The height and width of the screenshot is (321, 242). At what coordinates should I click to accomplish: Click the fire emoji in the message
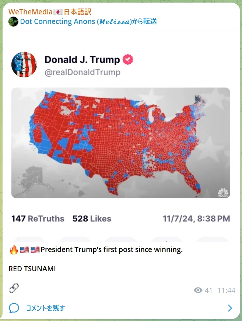[x=14, y=250]
